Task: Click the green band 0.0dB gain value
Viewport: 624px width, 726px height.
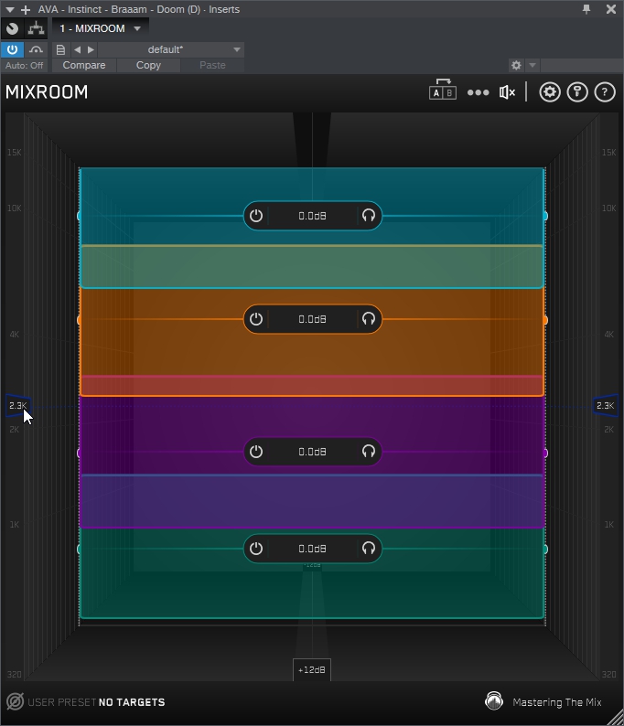Action: click(x=312, y=549)
